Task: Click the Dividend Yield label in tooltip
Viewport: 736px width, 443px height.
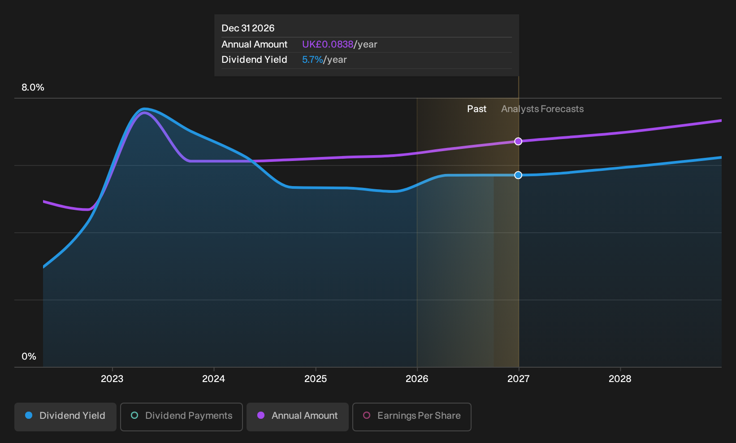Action: click(x=254, y=60)
